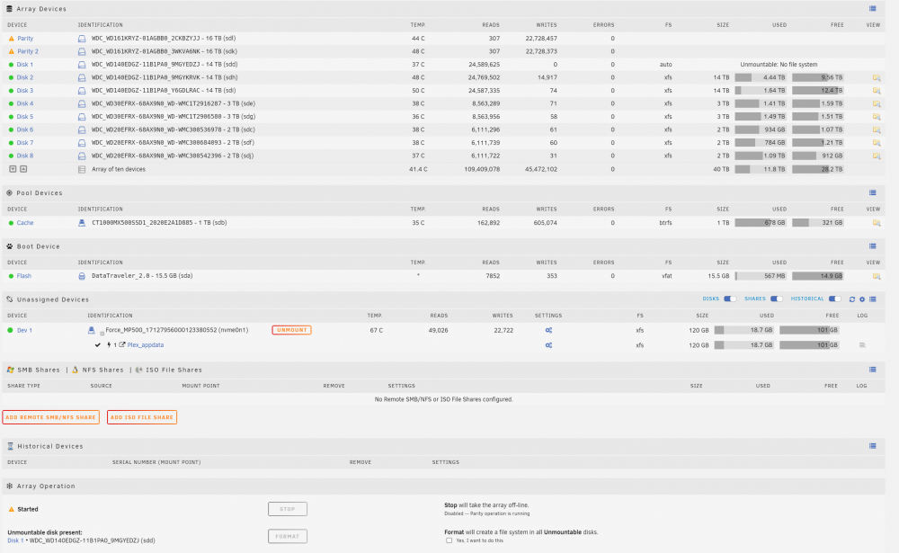Open the Parity disk icon
The image size is (899, 553).
[82, 39]
